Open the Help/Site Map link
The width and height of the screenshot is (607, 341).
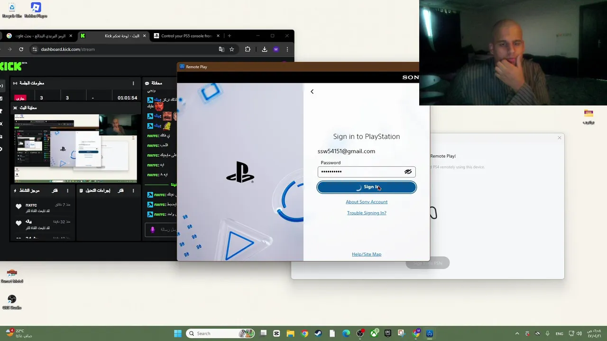point(367,254)
